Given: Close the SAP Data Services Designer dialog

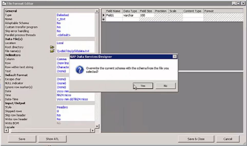Looking at the screenshot, I should coord(175,56).
